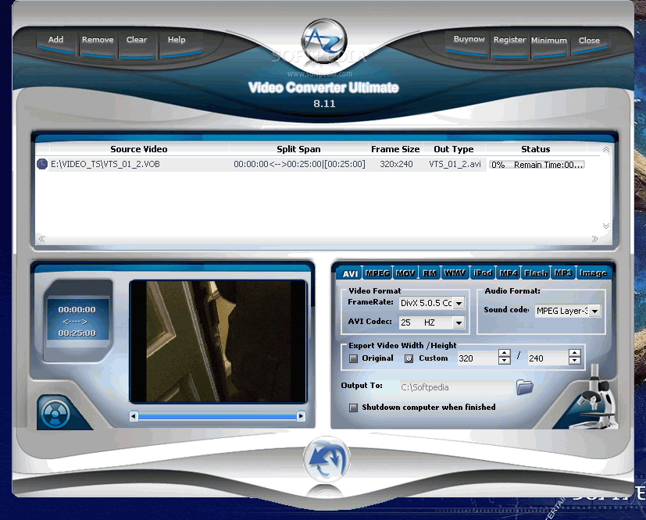Viewport: 646px width, 520px height.
Task: Increase the export height value
Action: 574,354
